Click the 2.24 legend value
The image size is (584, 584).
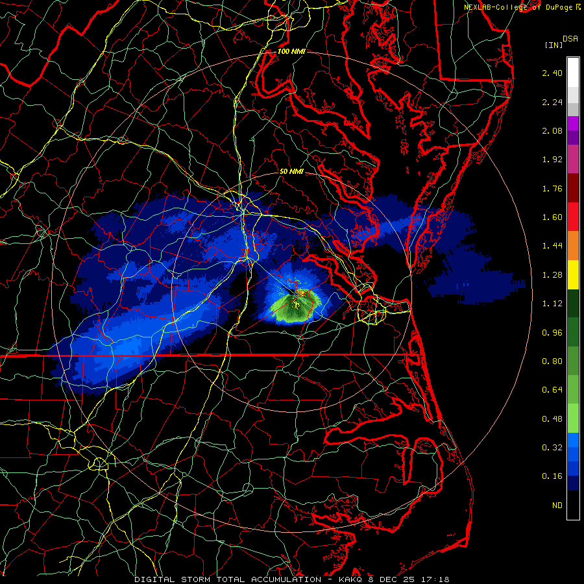click(x=552, y=102)
